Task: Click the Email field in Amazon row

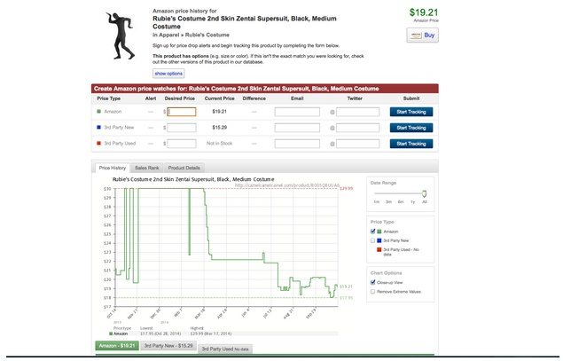Action: pyautogui.click(x=297, y=112)
